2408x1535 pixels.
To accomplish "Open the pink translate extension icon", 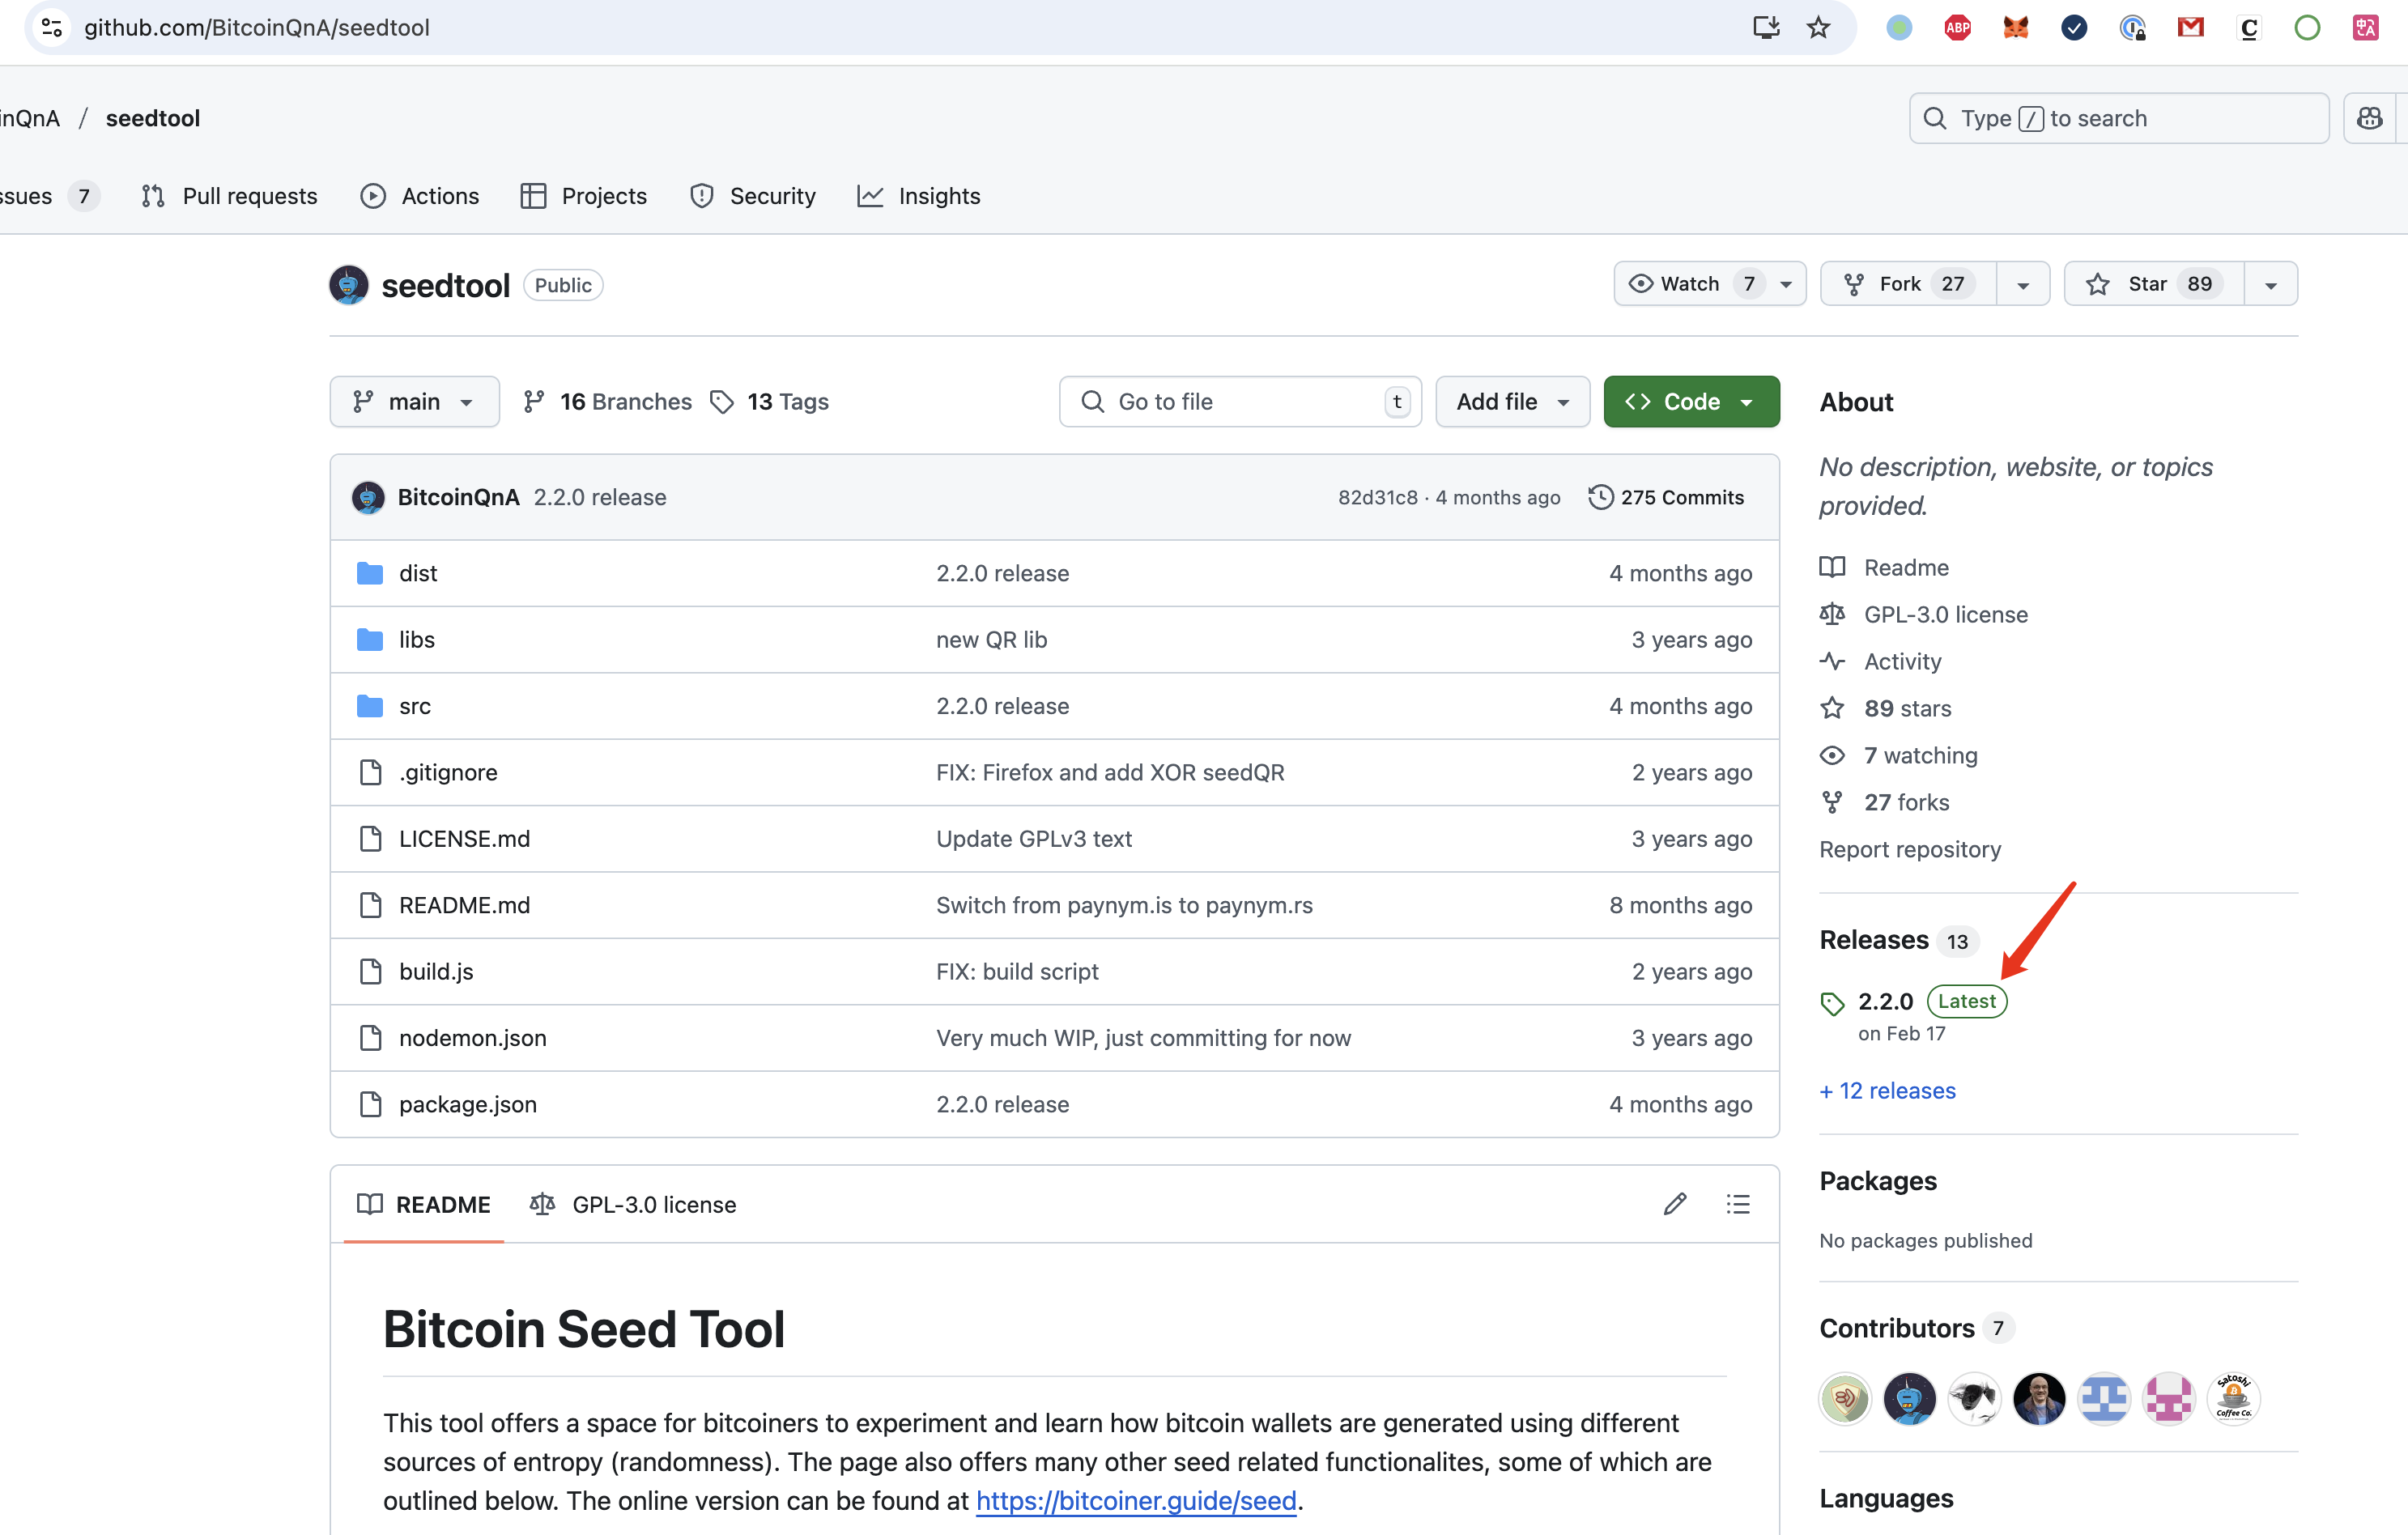I will (x=2365, y=28).
